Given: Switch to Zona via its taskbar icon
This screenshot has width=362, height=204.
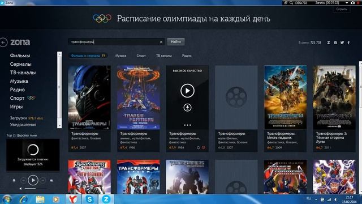Looking at the screenshot, I should click(106, 199).
